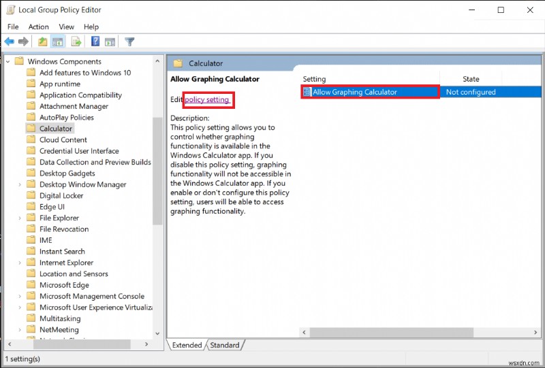Click the Export List toolbar icon
Viewport: 545px width, 368px height.
click(x=76, y=42)
